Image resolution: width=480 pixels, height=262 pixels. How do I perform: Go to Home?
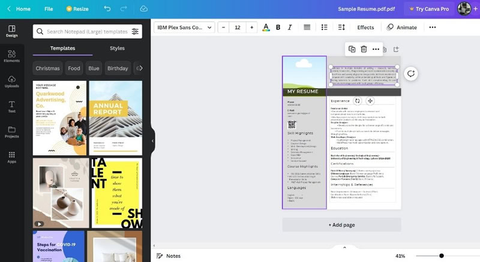pos(23,9)
